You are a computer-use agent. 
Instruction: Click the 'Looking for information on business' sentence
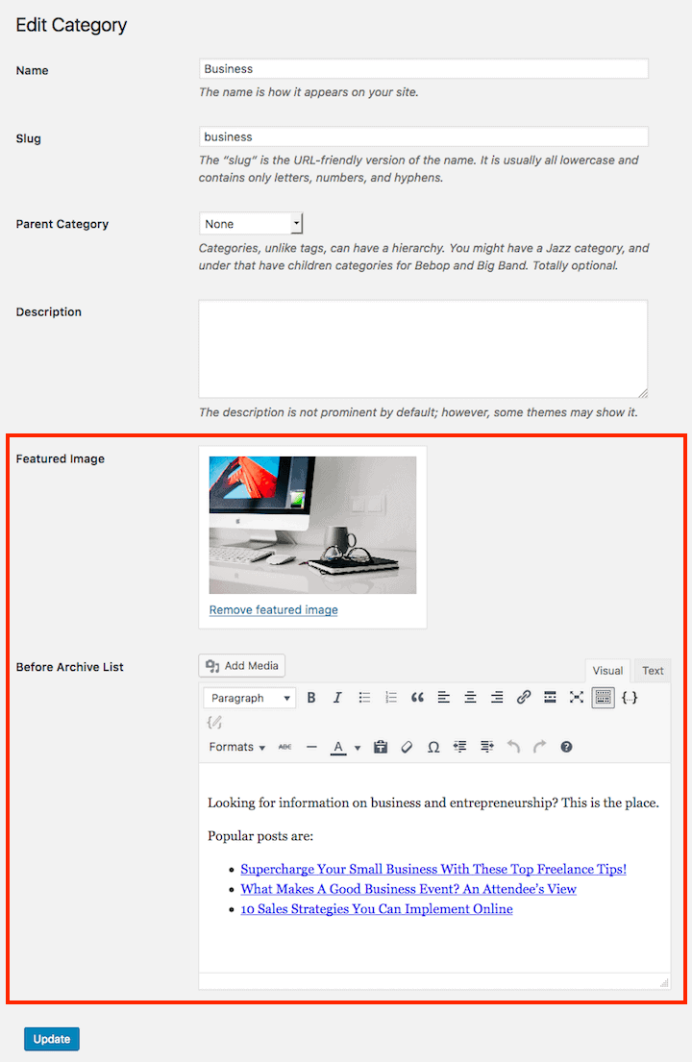pyautogui.click(x=433, y=803)
